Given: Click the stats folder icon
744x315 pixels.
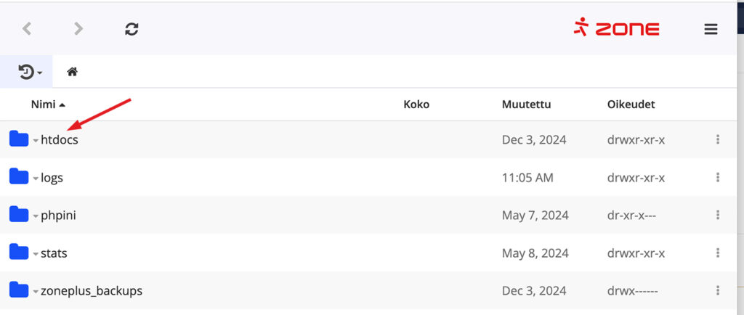Looking at the screenshot, I should 19,253.
